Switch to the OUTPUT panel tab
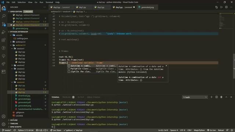The height and width of the screenshot is (132, 235). click(81, 97)
